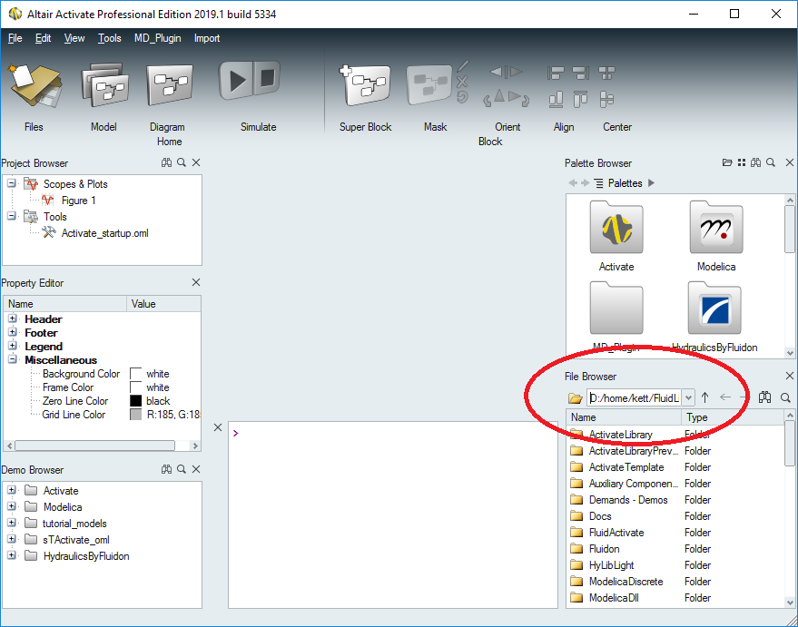This screenshot has width=798, height=627.
Task: Go up one directory in File Browser
Action: coord(704,397)
